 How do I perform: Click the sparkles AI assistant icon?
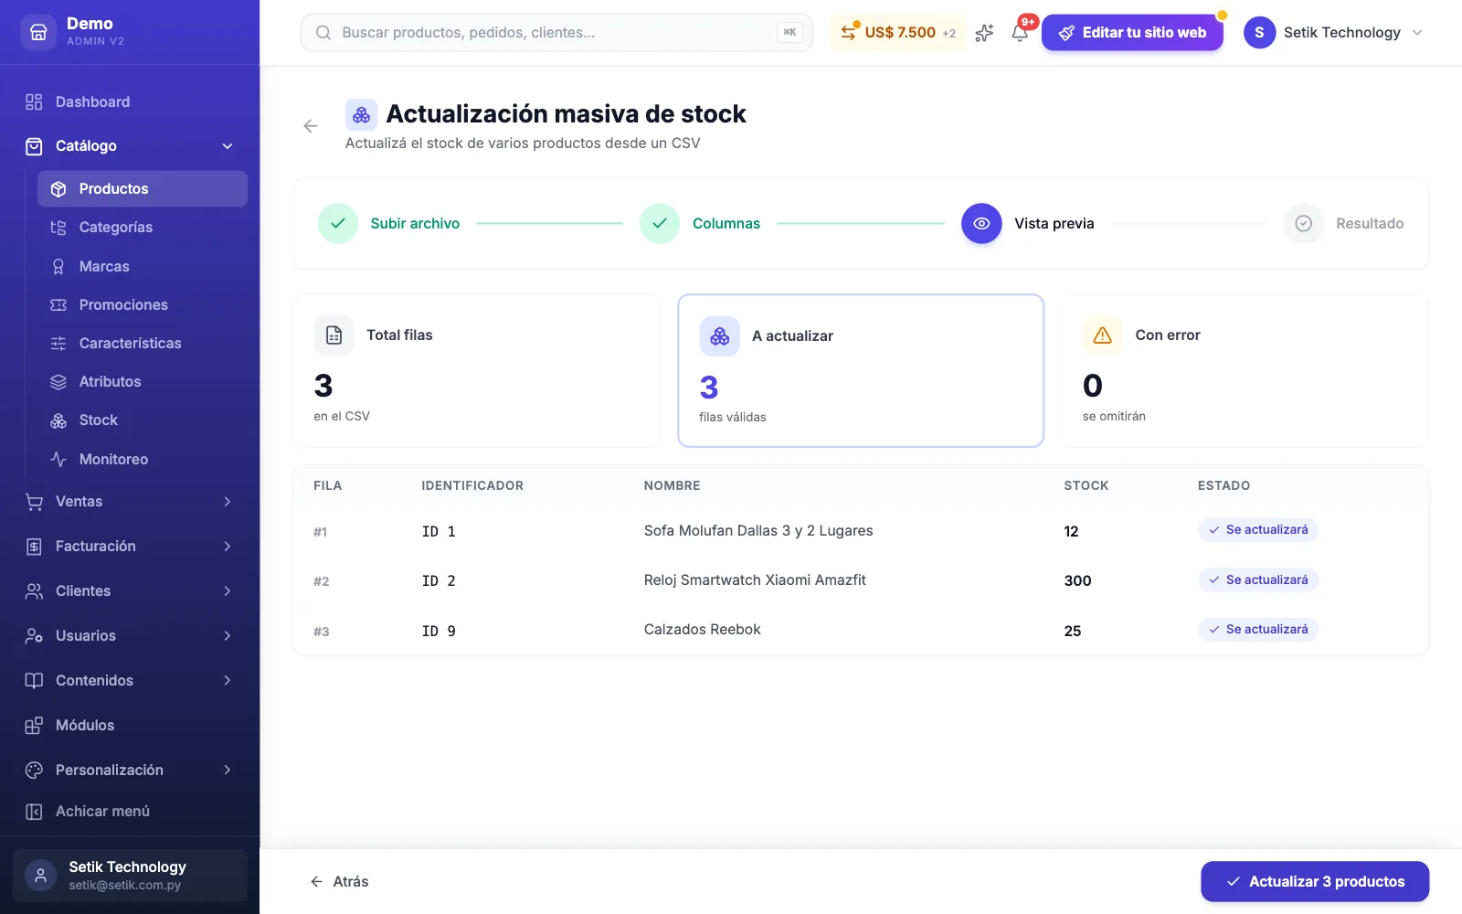(984, 33)
